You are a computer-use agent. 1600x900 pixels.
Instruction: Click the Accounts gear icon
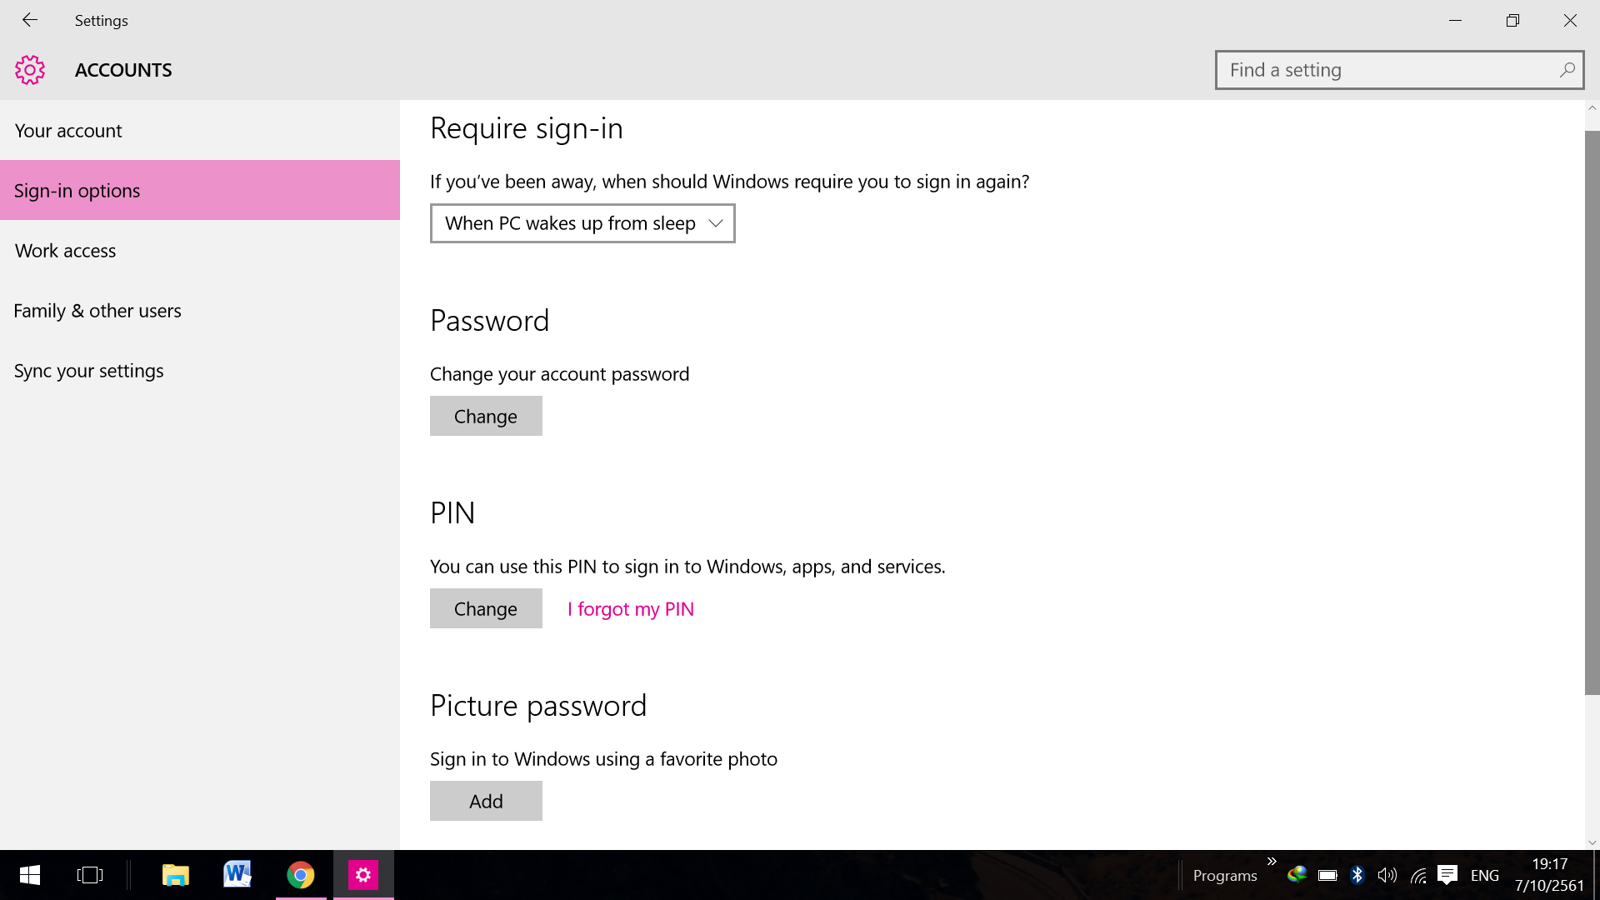coord(30,70)
